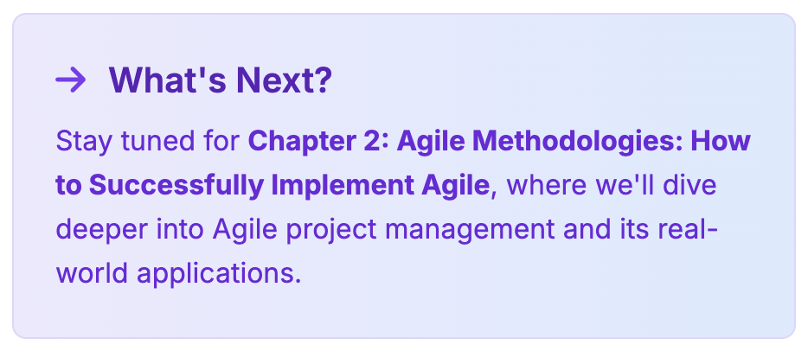The width and height of the screenshot is (808, 351).
Task: Click the purple right arrow icon
Action: [x=71, y=80]
